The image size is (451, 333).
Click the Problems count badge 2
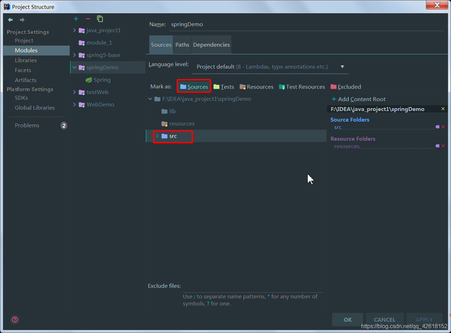pos(64,125)
